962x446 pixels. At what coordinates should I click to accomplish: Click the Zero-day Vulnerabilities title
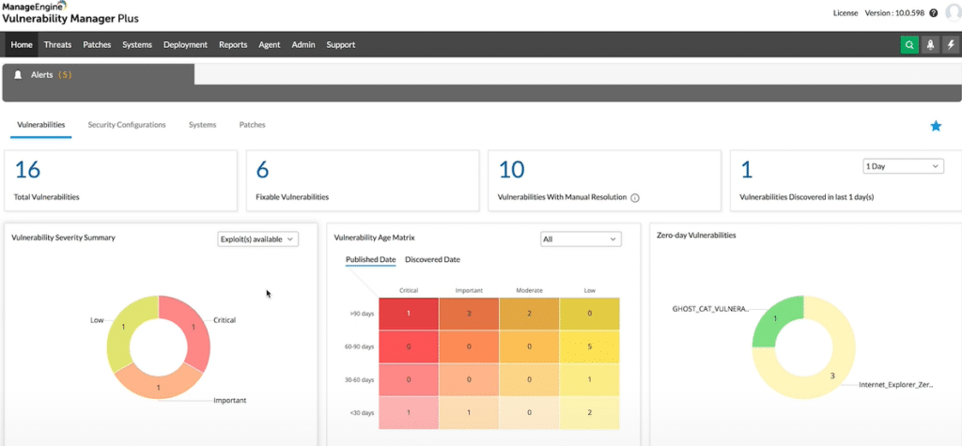coord(696,235)
